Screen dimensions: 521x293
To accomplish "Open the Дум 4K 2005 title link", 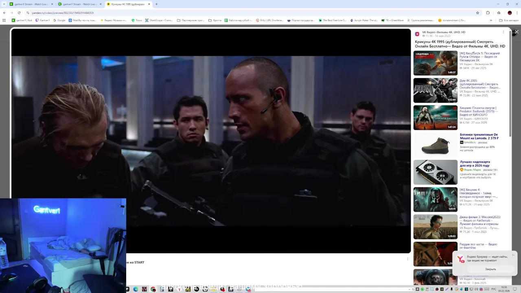I will (480, 84).
